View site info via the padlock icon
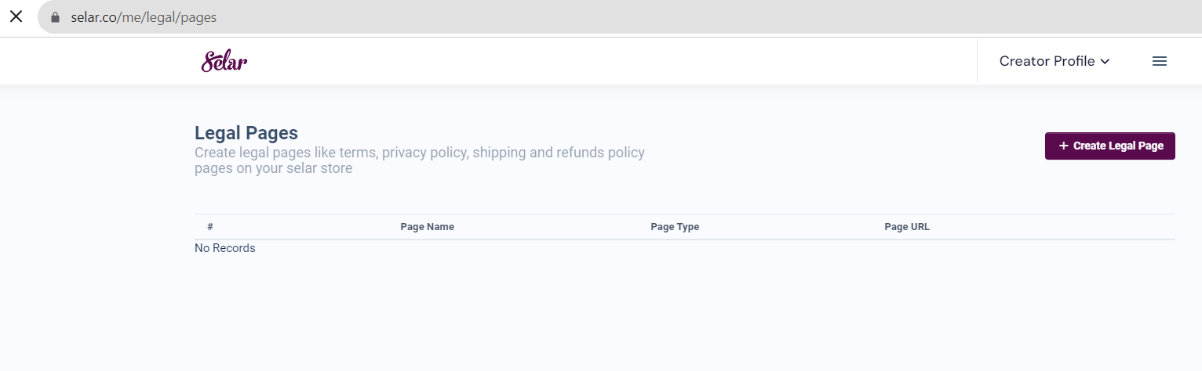The height and width of the screenshot is (371, 1202). (x=55, y=17)
